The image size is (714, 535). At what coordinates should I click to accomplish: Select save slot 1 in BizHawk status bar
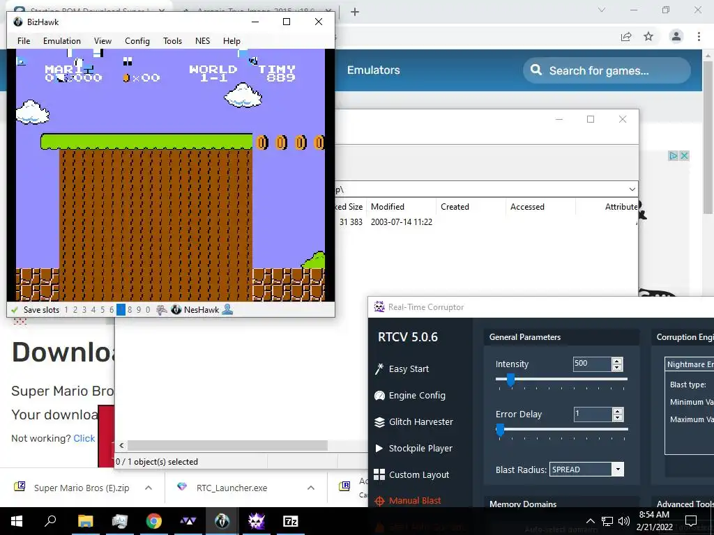pos(66,310)
